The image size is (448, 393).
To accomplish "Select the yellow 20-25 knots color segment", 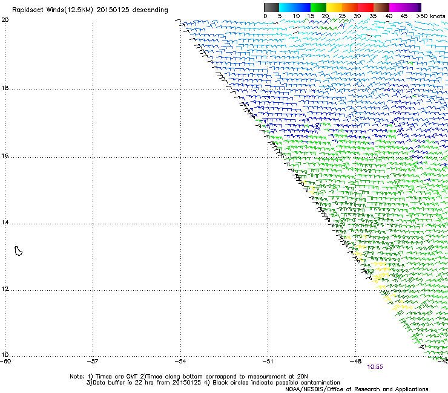I will click(x=334, y=7).
